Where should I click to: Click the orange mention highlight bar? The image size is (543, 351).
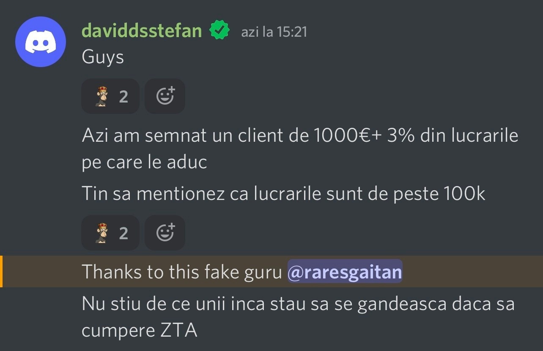pos(1,271)
